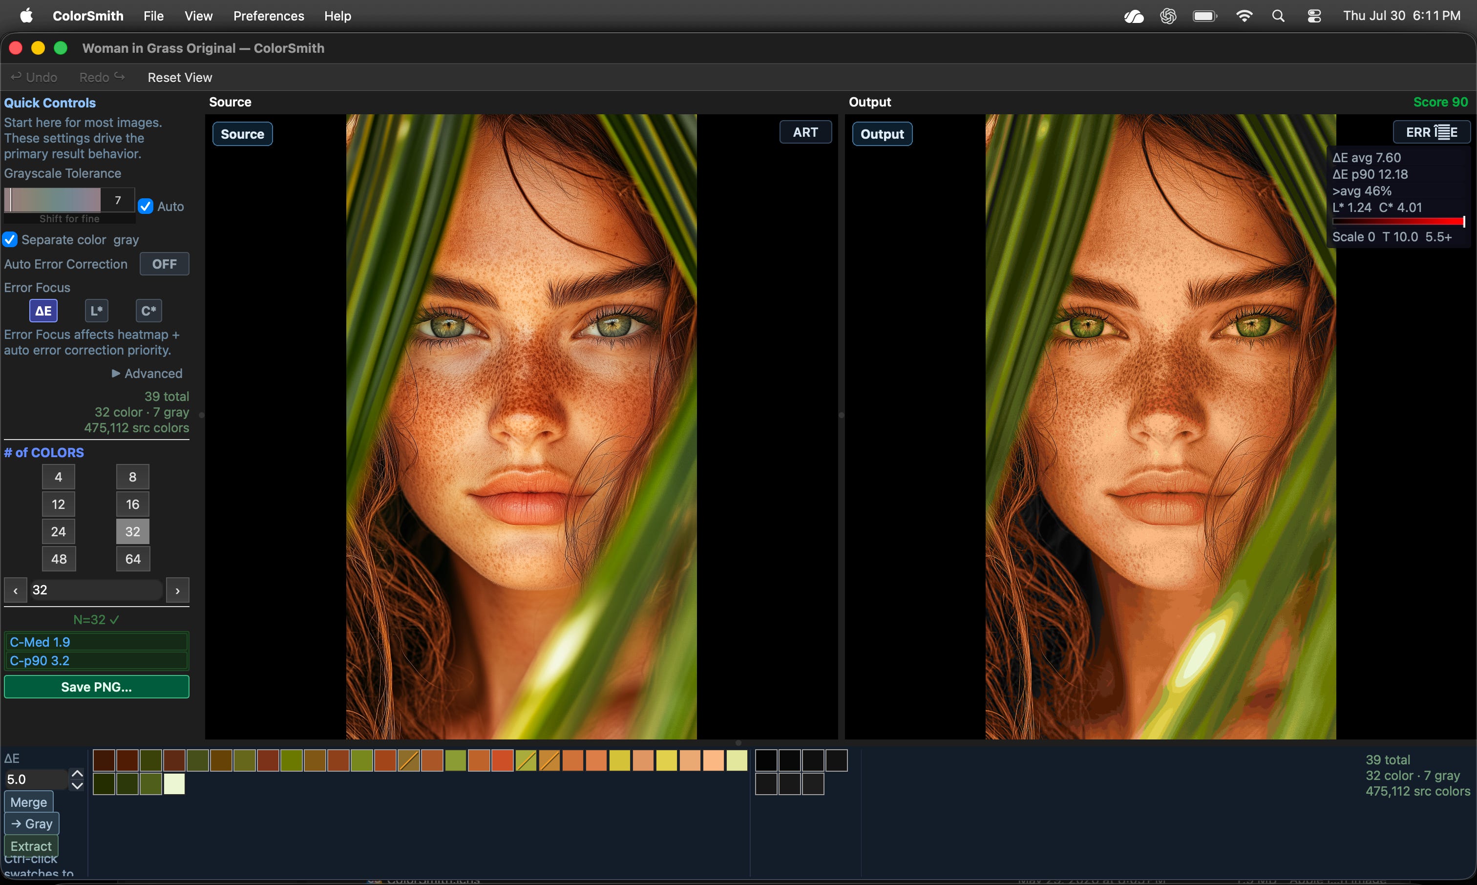Choose the 32 colors preset button

tap(133, 532)
